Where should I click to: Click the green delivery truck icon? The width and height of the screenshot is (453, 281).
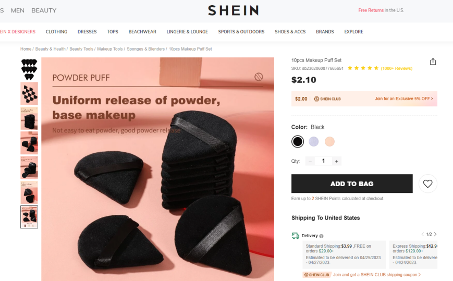(x=295, y=236)
